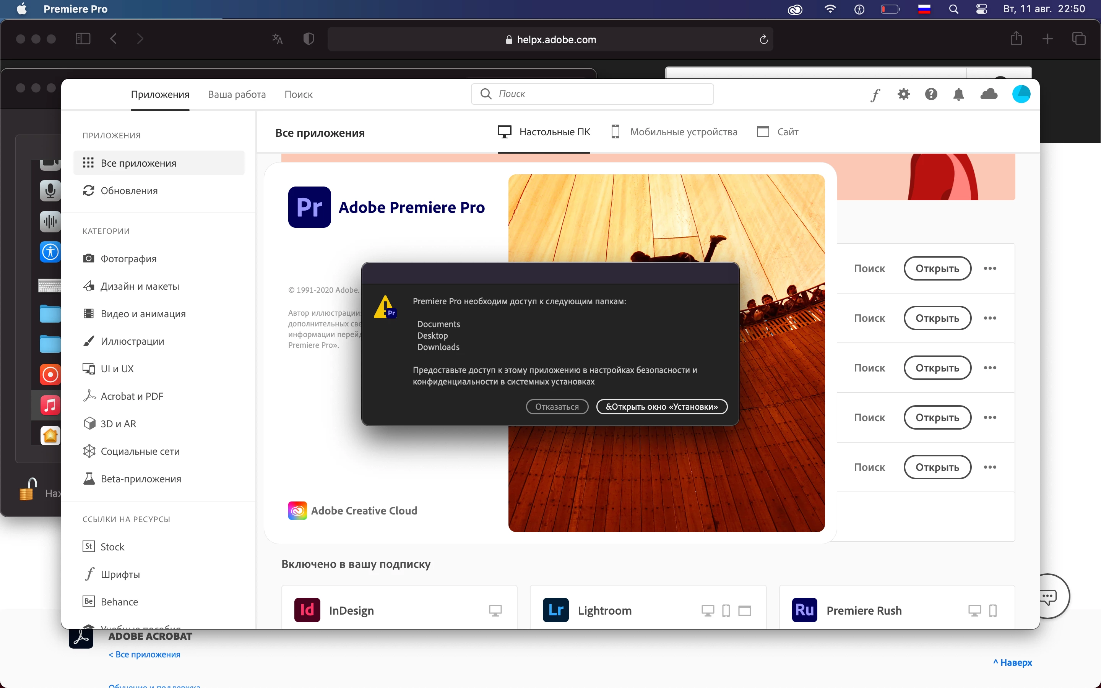This screenshot has height=688, width=1101.
Task: Click Safari privacy shield icon
Action: [x=309, y=39]
